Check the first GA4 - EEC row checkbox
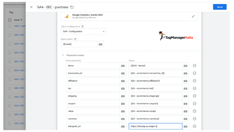This screenshot has width=234, height=132. (x=10, y=35)
